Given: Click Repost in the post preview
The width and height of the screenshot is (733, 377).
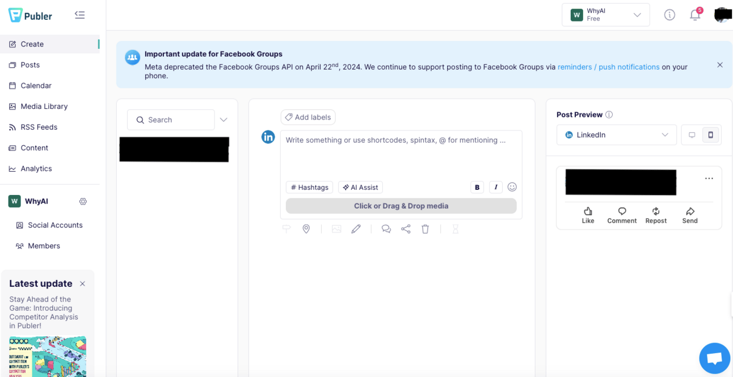Looking at the screenshot, I should [656, 215].
